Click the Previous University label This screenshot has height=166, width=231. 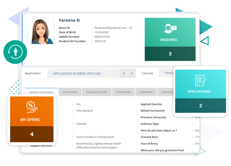(153, 117)
